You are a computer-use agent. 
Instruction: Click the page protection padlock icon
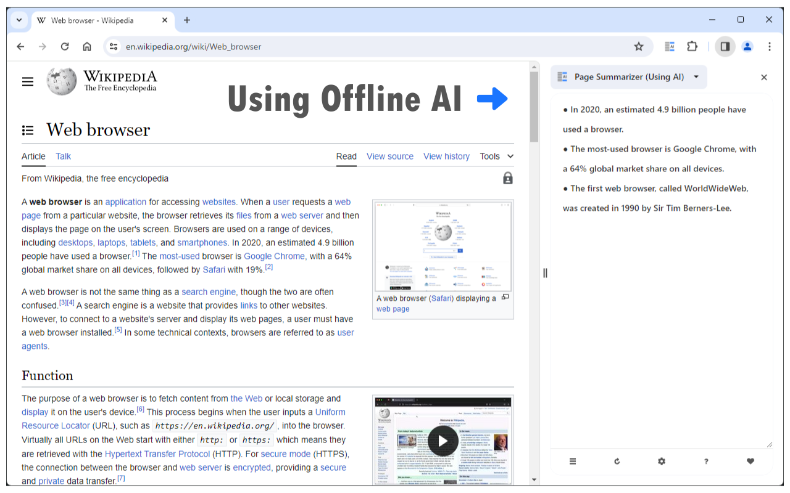pos(507,178)
